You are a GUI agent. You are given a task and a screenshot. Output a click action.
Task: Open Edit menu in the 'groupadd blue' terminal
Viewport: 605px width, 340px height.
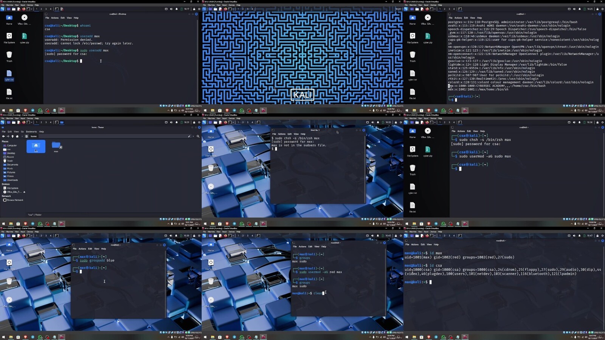pos(90,249)
